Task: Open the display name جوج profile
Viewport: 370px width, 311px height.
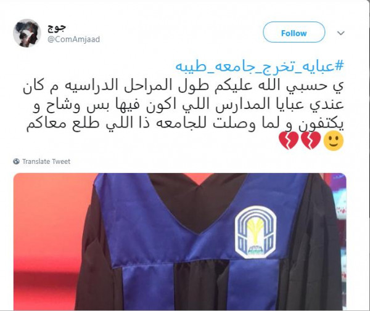Action: [57, 28]
